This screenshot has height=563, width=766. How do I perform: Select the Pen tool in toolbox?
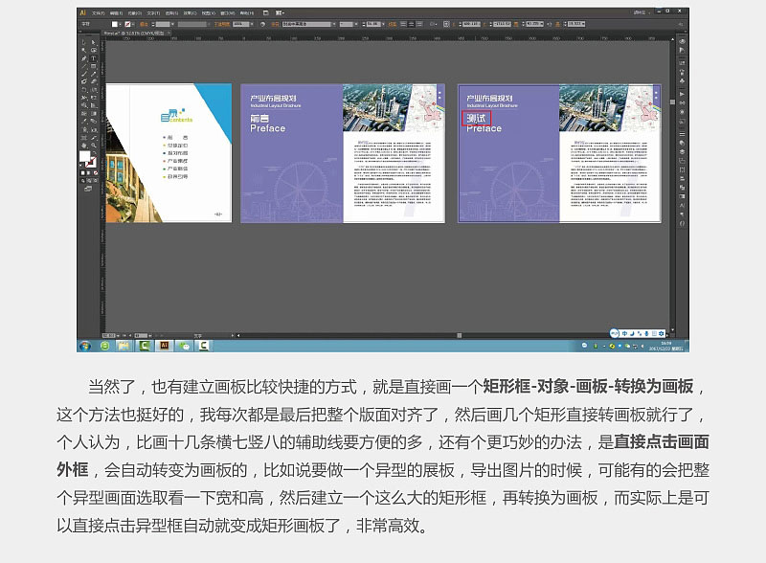point(83,58)
